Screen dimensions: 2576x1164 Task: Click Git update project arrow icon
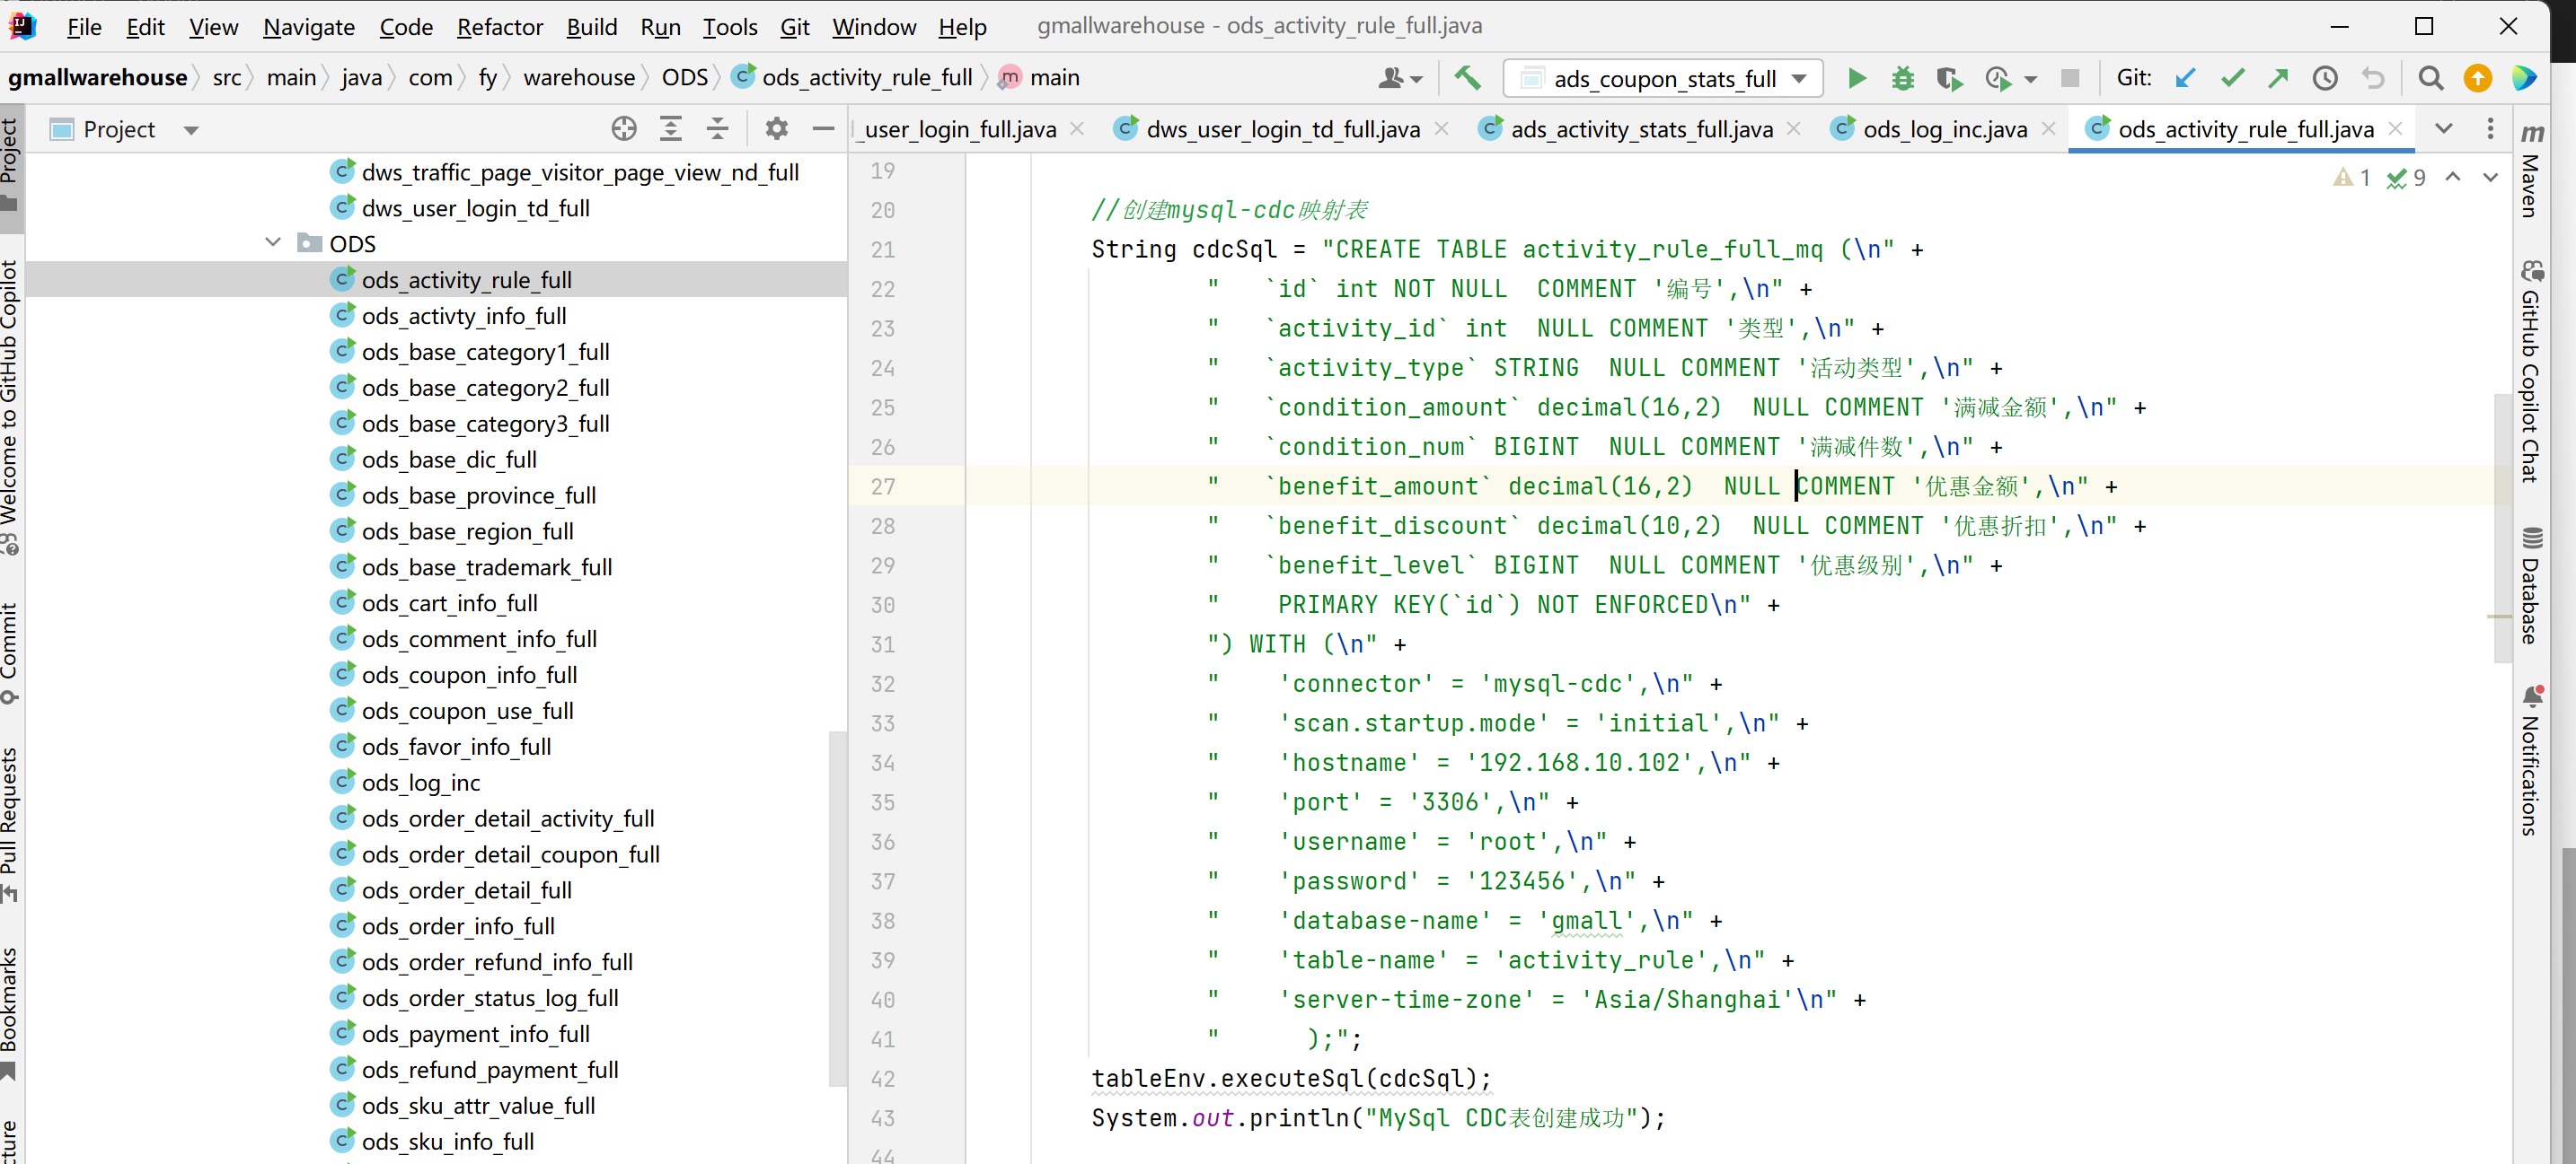2185,78
